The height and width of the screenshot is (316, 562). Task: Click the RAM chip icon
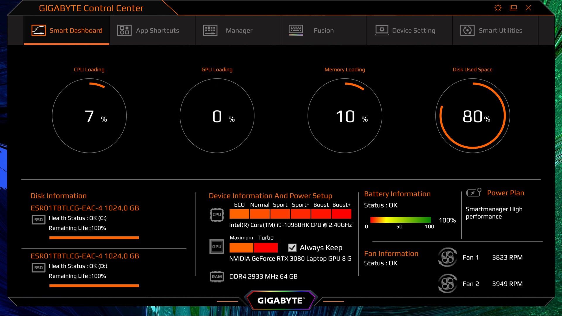217,276
